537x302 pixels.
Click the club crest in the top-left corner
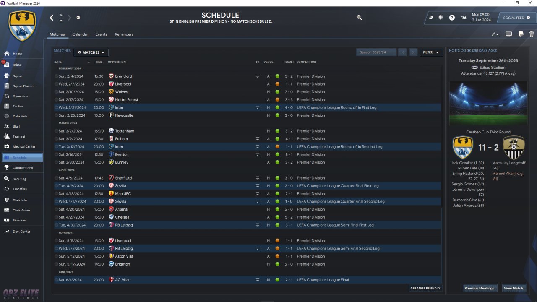pyautogui.click(x=23, y=26)
